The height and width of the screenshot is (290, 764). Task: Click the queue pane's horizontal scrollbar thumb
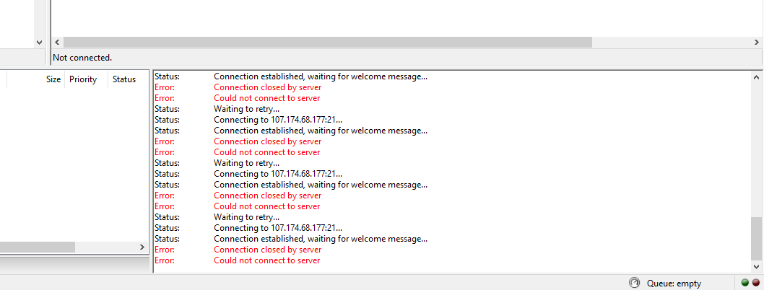tap(36, 247)
